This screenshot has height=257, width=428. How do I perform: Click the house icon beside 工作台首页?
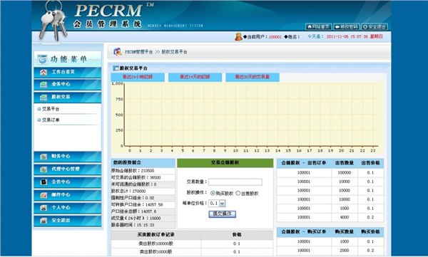pyautogui.click(x=44, y=72)
